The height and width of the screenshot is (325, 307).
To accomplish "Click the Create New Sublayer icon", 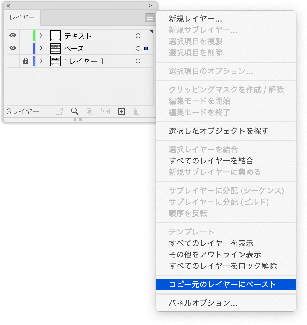I will pos(106,111).
